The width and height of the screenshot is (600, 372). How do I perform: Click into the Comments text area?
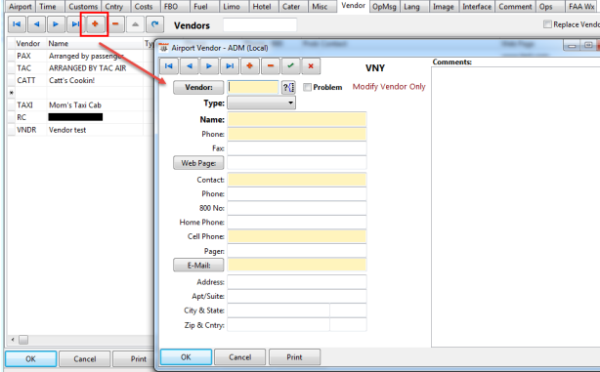pyautogui.click(x=515, y=206)
